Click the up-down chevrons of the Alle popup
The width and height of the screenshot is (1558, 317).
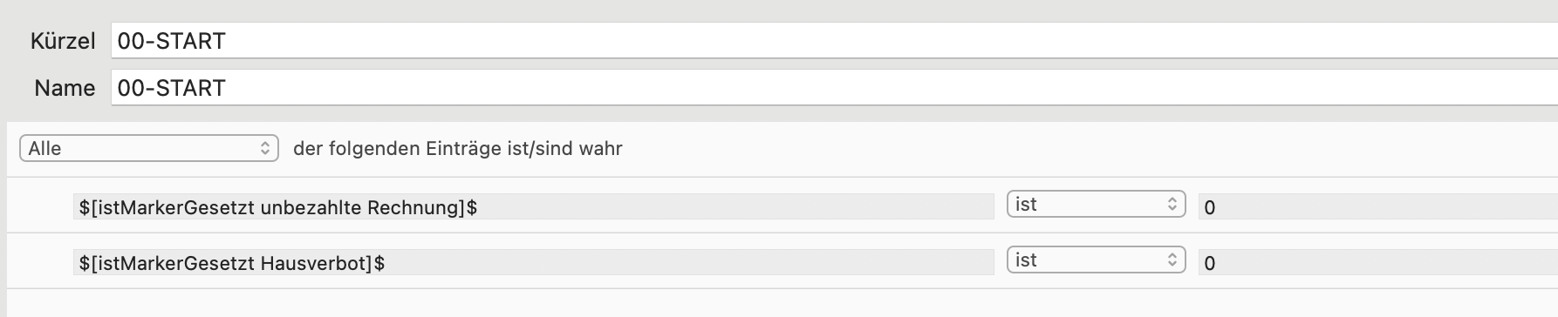[265, 149]
